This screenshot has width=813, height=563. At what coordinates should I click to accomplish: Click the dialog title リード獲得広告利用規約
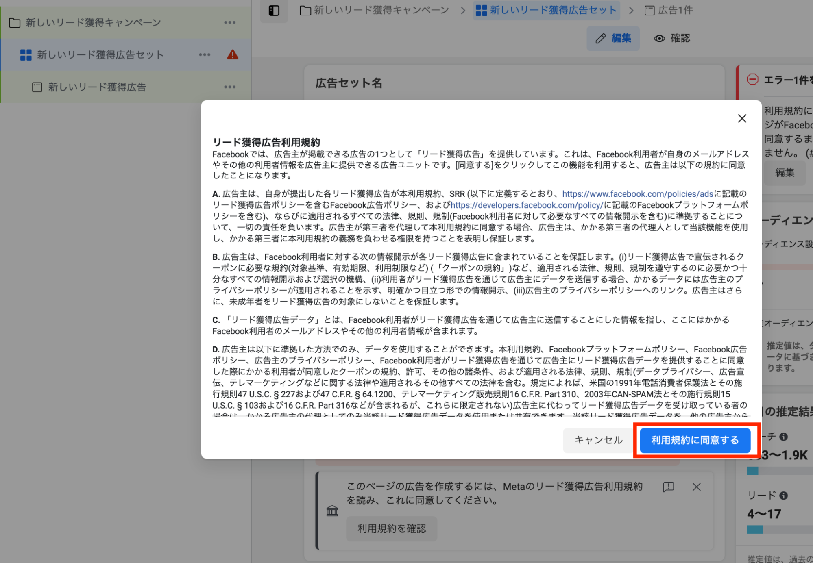click(x=266, y=142)
